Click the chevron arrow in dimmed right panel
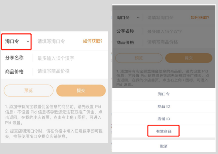Viewport: 218px width, 154px height. tap(138, 18)
